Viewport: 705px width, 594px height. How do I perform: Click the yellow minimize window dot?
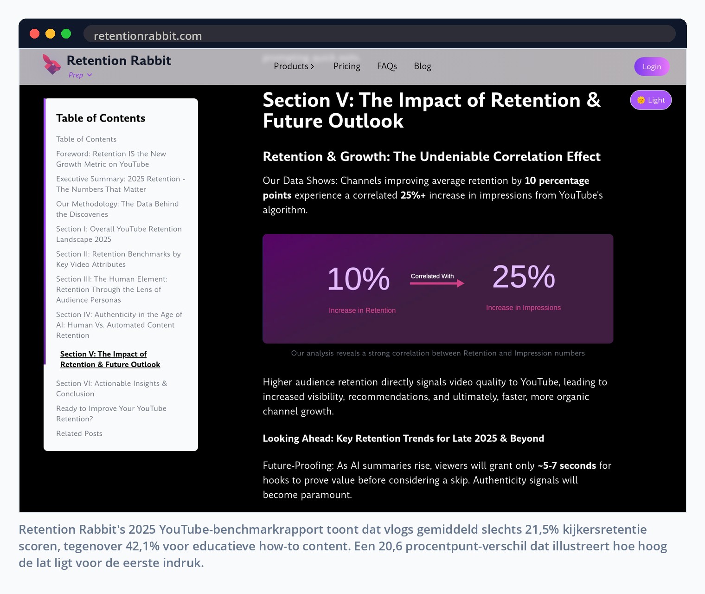pos(51,33)
